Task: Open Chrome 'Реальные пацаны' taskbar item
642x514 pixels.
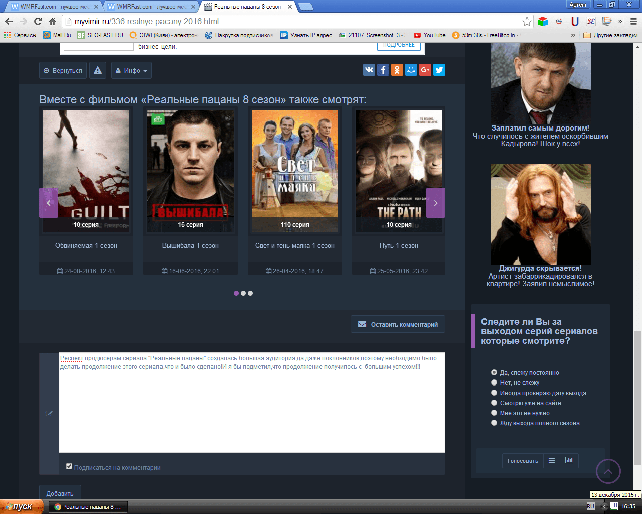Action: [x=88, y=507]
